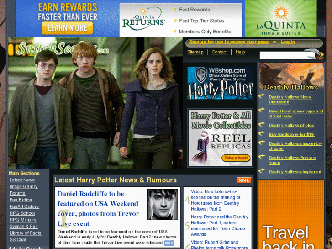This screenshot has height=249, width=332.
Task: Click Buy hardcover for $19 link
Action: click(291, 134)
